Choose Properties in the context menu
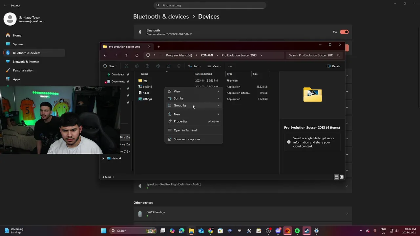This screenshot has width=420, height=236. tap(194, 121)
